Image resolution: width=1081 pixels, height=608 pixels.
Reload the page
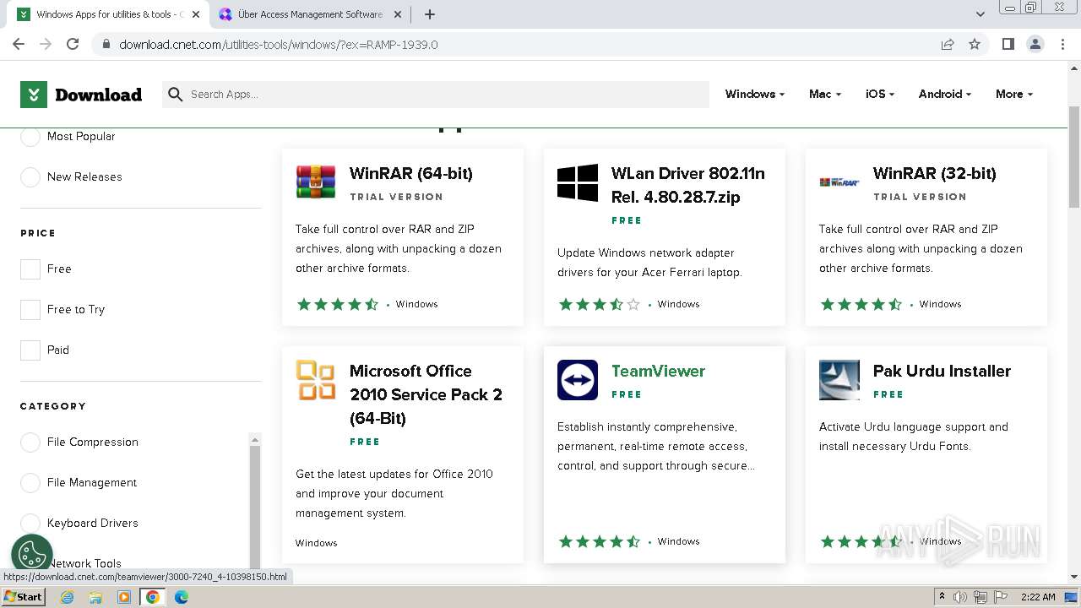pyautogui.click(x=73, y=44)
